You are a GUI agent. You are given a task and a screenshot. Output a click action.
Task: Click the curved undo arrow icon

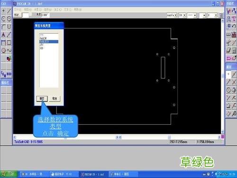(x=234, y=27)
